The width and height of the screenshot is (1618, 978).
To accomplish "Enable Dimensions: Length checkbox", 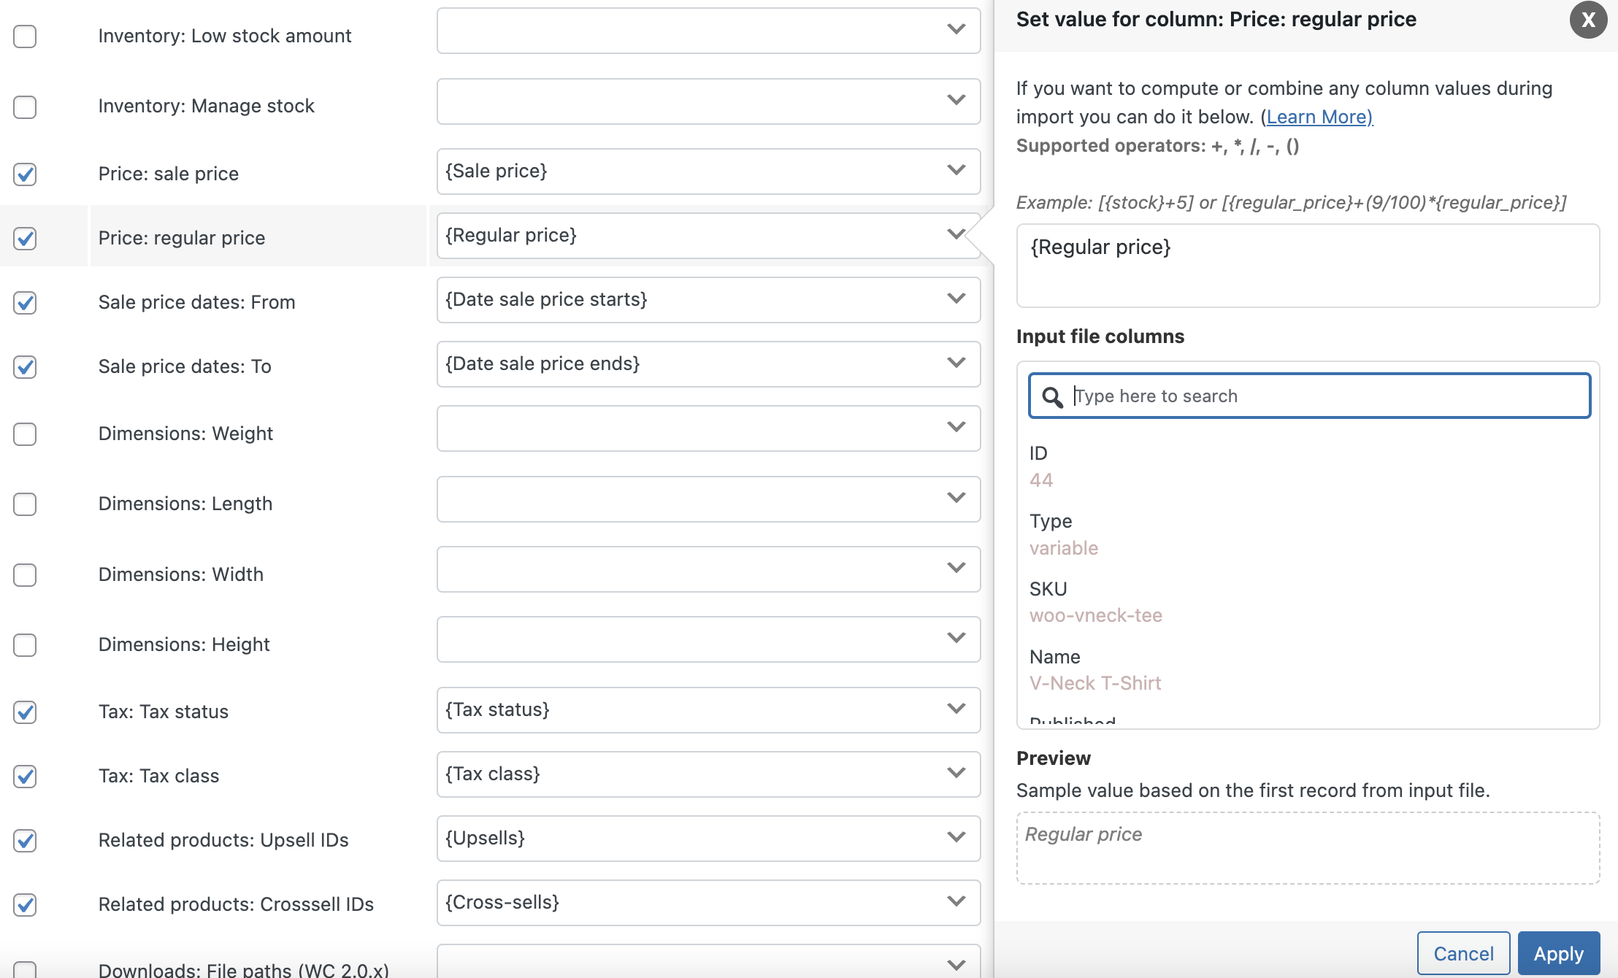I will click(25, 504).
